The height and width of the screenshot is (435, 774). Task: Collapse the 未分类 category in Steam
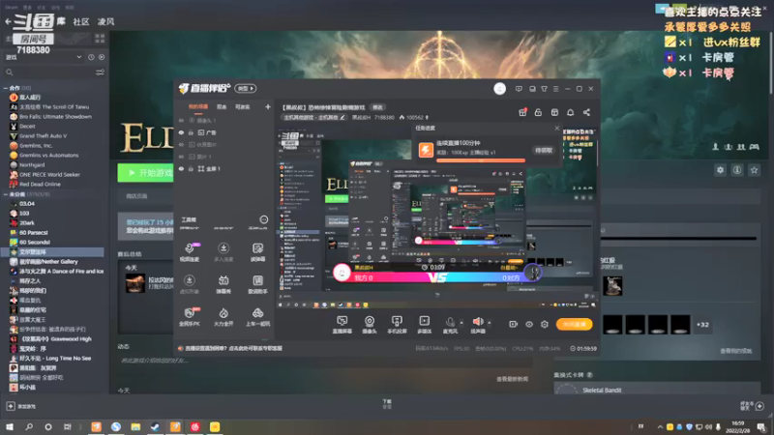click(x=6, y=194)
